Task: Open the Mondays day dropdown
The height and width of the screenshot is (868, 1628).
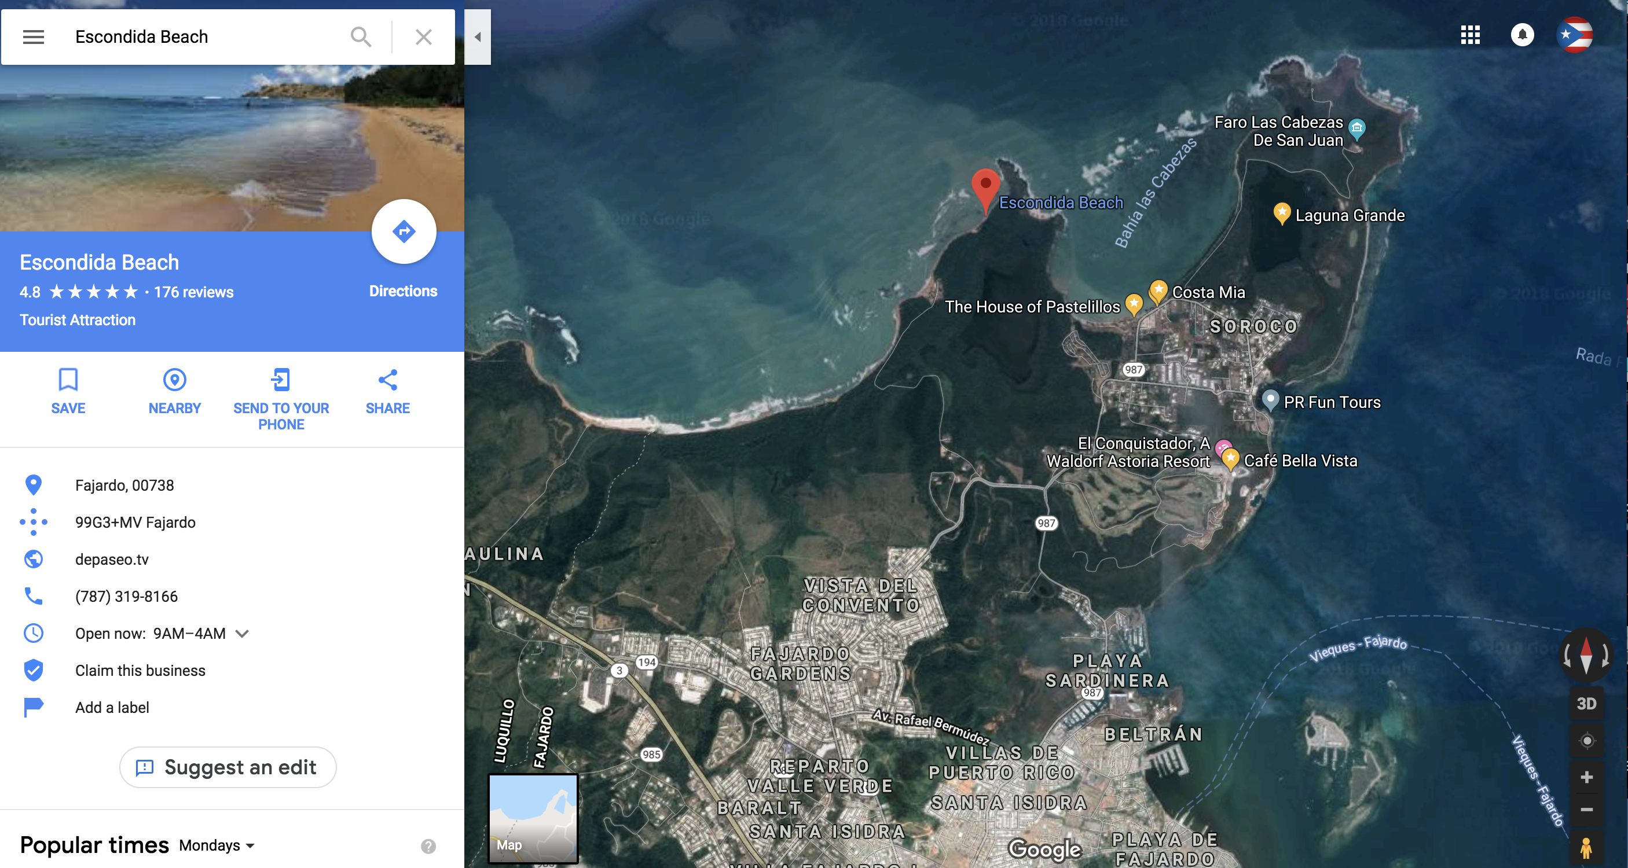Action: pyautogui.click(x=216, y=845)
